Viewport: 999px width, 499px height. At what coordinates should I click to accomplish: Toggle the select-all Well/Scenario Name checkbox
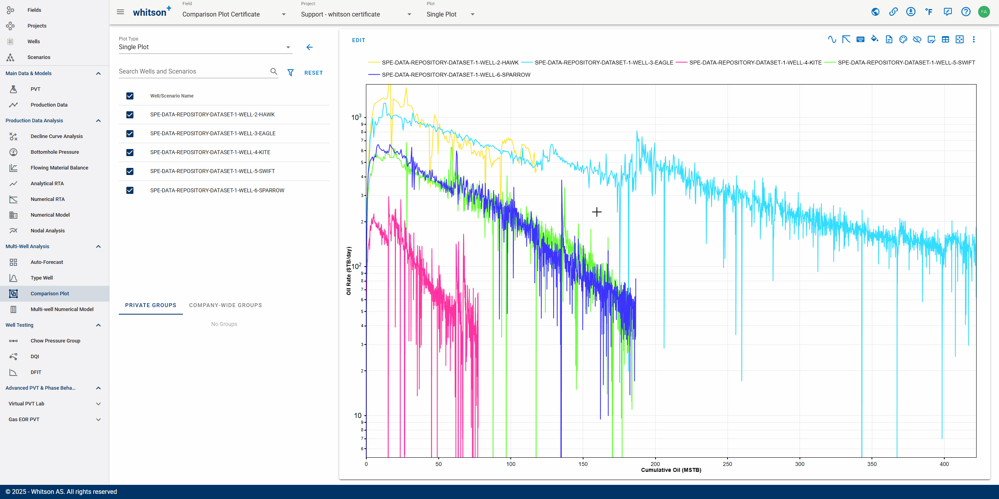click(x=130, y=96)
